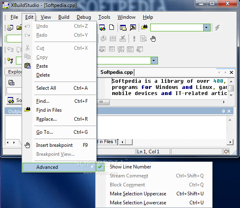Open the Advanced submenu entry

pos(59,167)
